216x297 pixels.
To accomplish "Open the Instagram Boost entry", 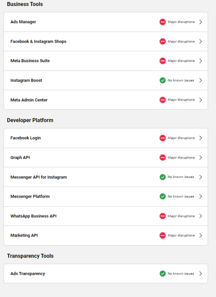I will pos(106,80).
